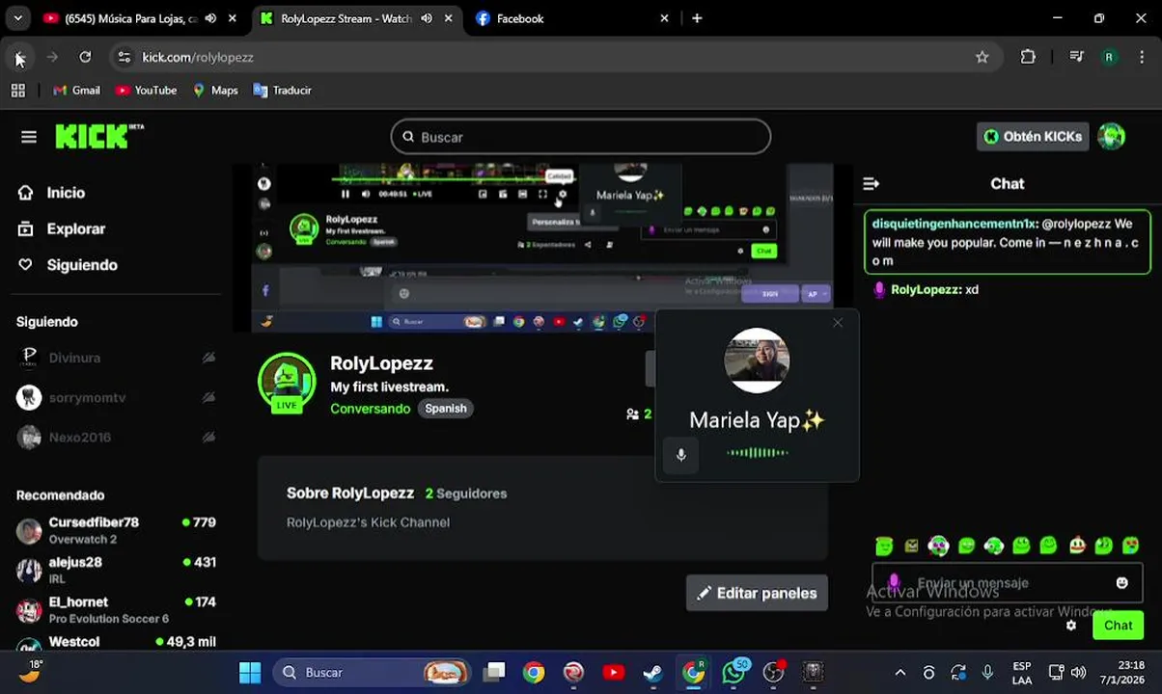
Task: Click Obtén KICKs button
Action: tap(1033, 137)
